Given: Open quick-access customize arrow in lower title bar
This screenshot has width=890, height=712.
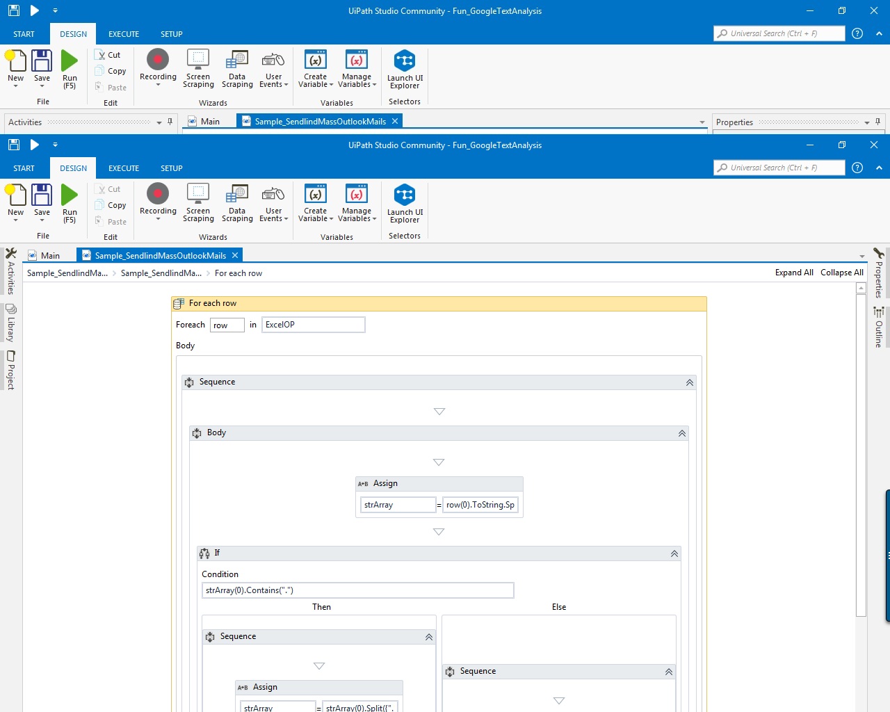Looking at the screenshot, I should pos(55,145).
